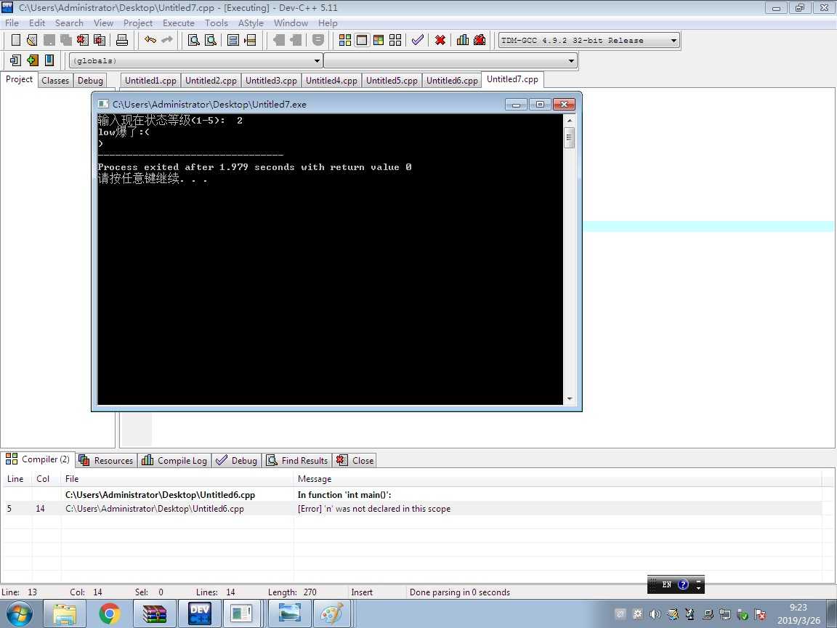
Task: Switch to Untitled5.cpp editor tab
Action: coord(392,80)
